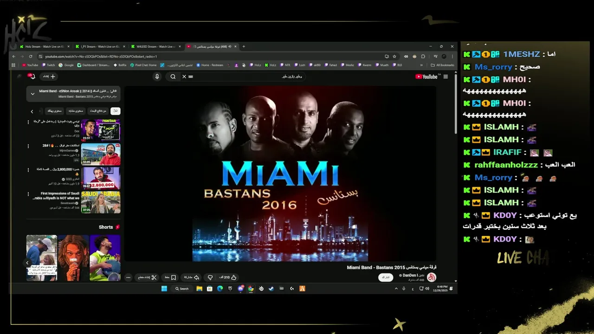Open the Short with HER caption

click(73, 257)
